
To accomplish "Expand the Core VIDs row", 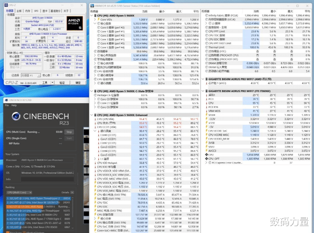I will [95, 20].
